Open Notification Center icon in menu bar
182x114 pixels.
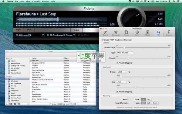(x=178, y=2)
